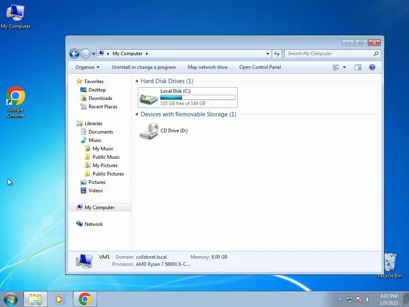Image resolution: width=409 pixels, height=307 pixels.
Task: Click Uninstall or change a program
Action: pos(144,67)
